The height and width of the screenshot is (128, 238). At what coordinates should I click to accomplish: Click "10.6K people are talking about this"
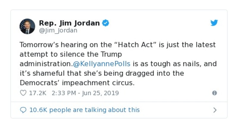84,110
